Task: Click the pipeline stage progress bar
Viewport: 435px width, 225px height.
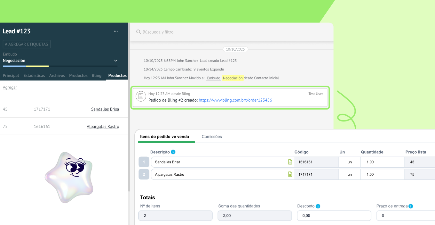Action: 60,66
